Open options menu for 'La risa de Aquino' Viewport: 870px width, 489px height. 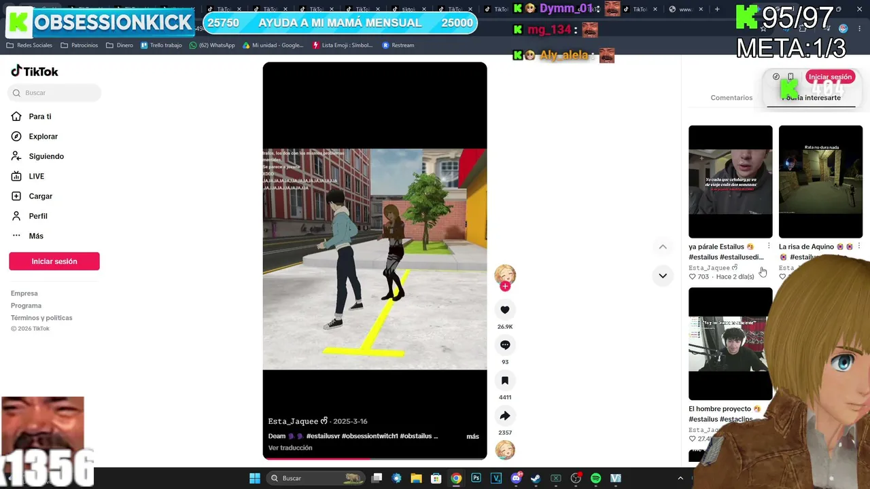(x=859, y=246)
